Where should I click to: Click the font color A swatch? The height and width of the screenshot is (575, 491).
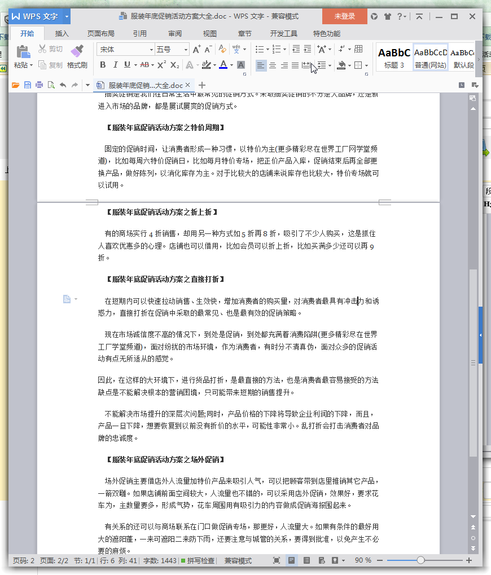pos(223,65)
